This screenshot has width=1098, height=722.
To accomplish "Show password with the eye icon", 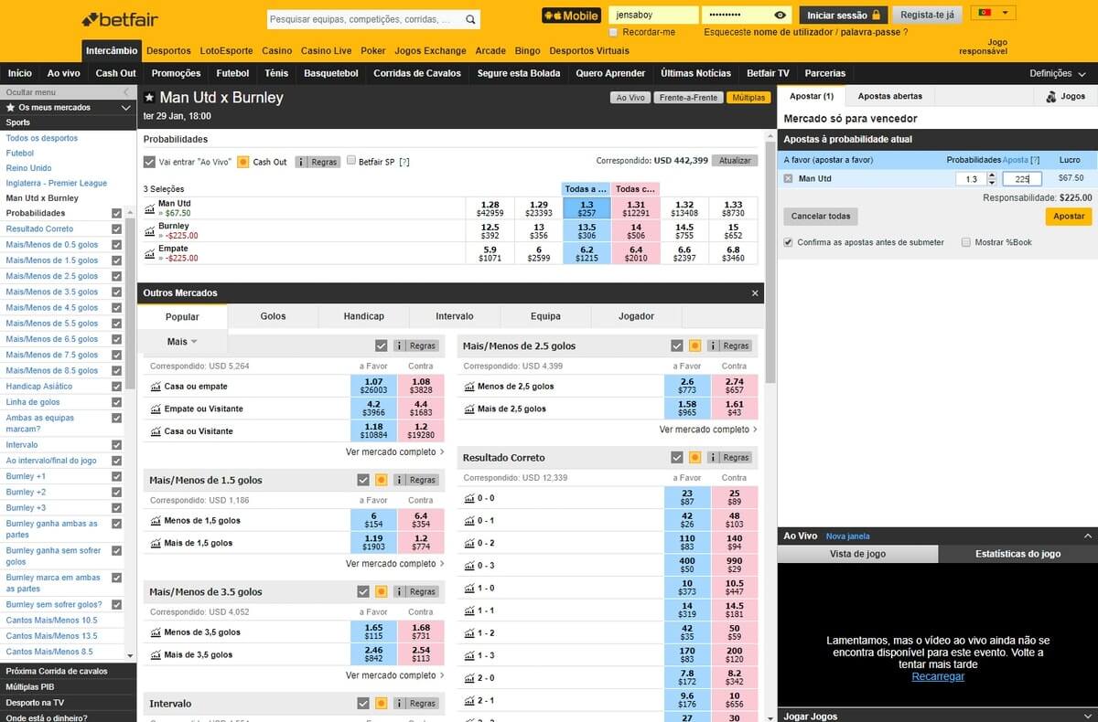I will [780, 15].
